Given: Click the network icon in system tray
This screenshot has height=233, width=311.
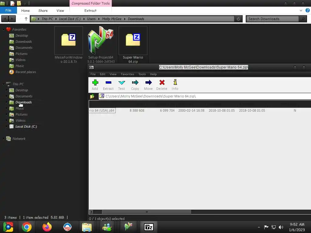Looking at the screenshot, I should pyautogui.click(x=274, y=227).
